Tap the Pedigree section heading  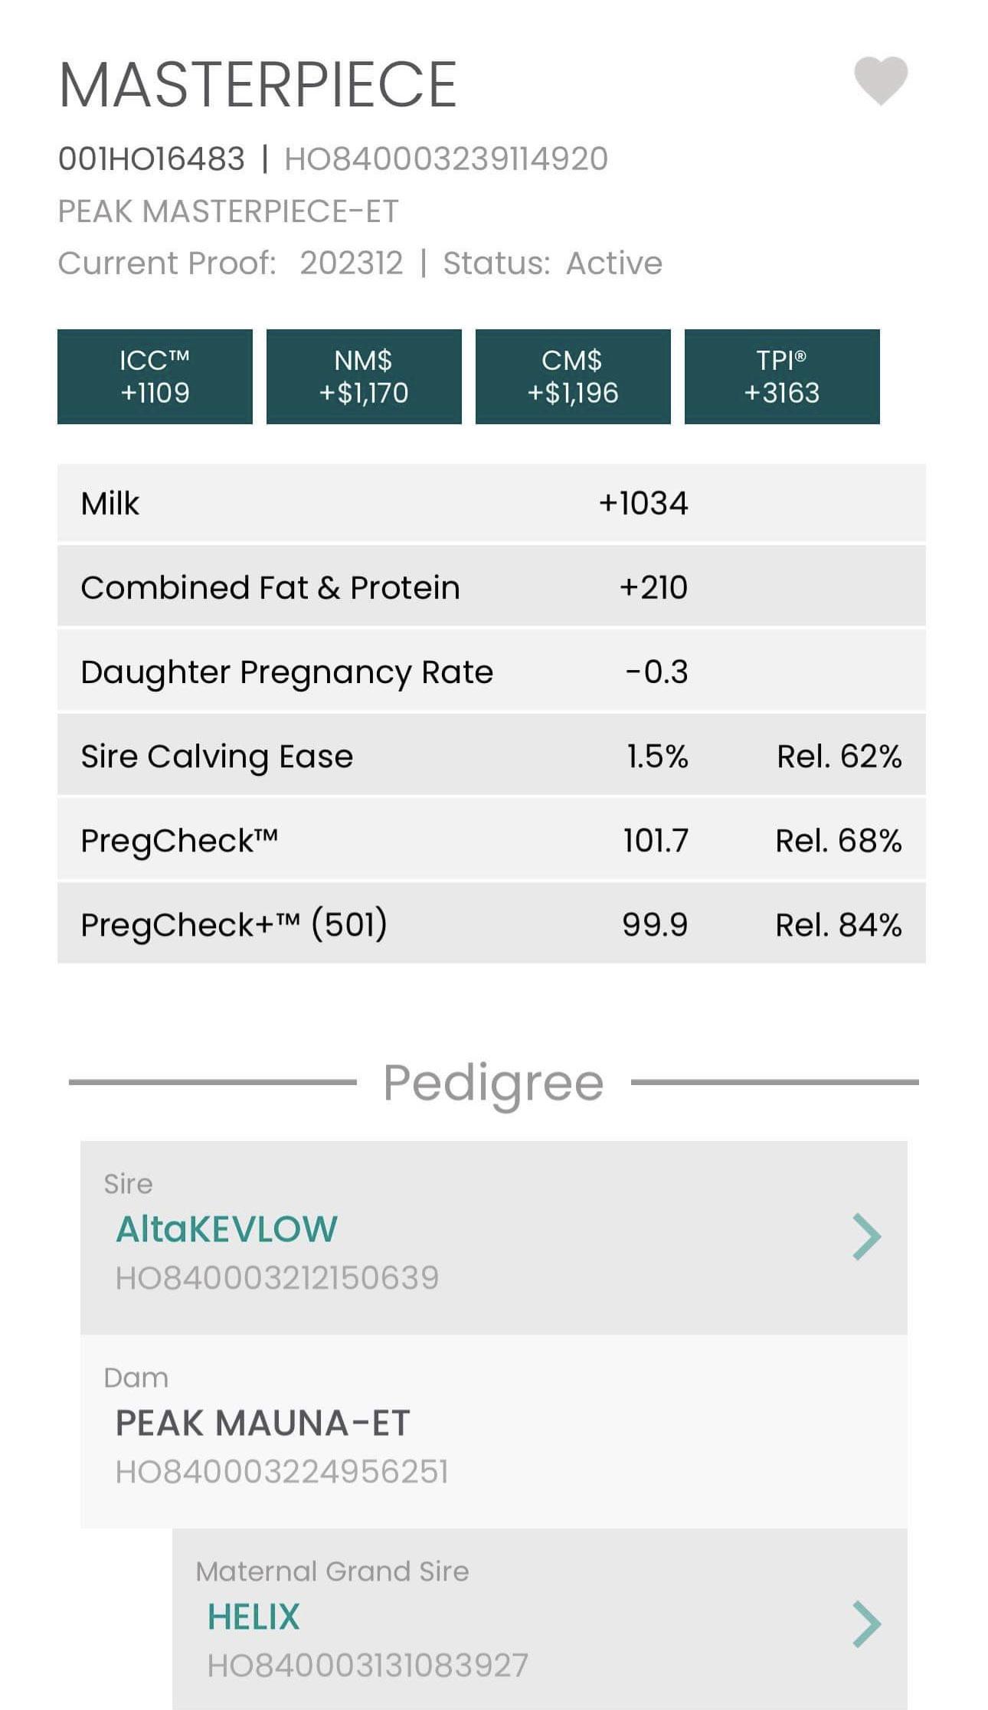pyautogui.click(x=493, y=1082)
